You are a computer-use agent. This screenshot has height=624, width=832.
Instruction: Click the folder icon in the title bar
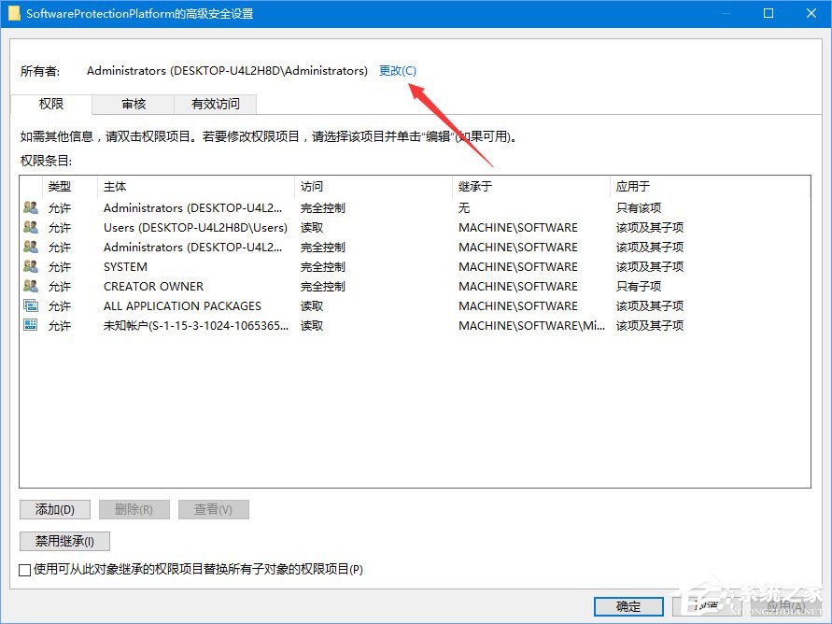click(x=13, y=13)
